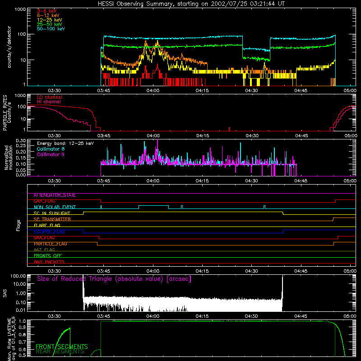The height and width of the screenshot is (361, 361).
Task: Click the 'Energy band: 12-25 keV' label
Action: (65, 143)
